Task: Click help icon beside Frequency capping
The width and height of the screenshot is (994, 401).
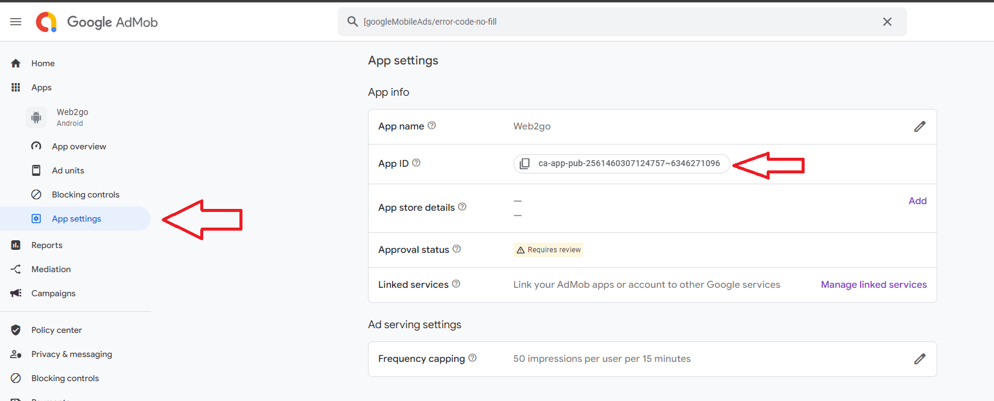Action: coord(472,358)
